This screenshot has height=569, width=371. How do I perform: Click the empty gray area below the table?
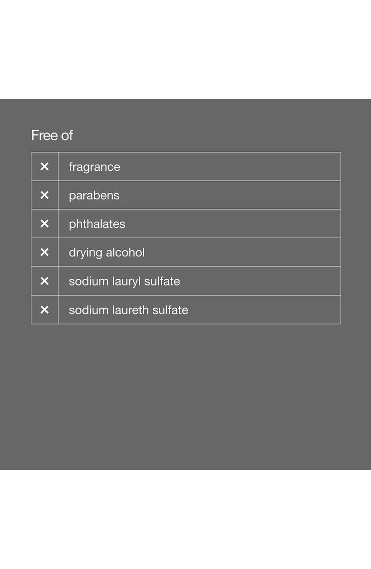[185, 395]
